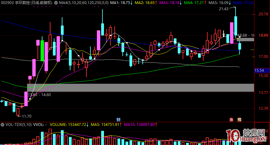270x145 pixels.
Task: Expand the VOL-TDX indicator dropdown arrow
Action: [x=2, y=125]
